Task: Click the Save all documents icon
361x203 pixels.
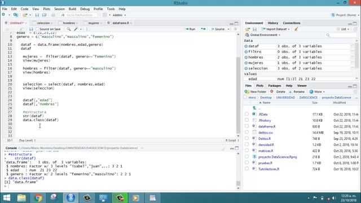Action: (x=44, y=15)
